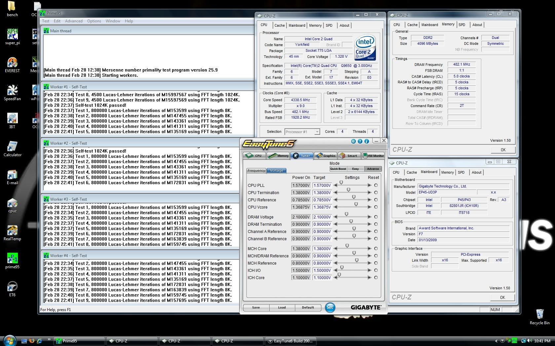Viewport: 555px width, 346px height.
Task: Click the network icon in system tray
Action: [524, 341]
